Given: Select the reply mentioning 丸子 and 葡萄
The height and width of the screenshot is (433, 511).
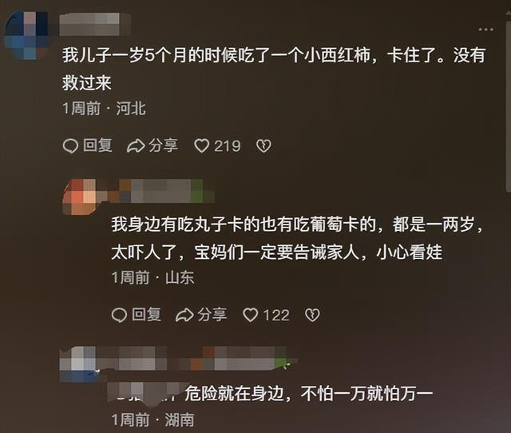Looking at the screenshot, I should (x=296, y=238).
